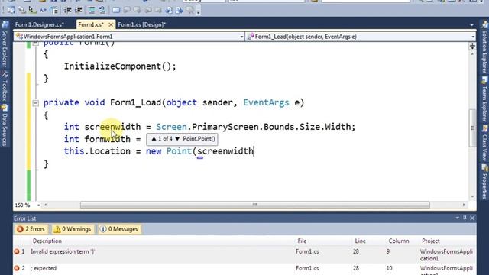Open the 150 % zoom dropdown
The image size is (489, 275).
pos(38,205)
